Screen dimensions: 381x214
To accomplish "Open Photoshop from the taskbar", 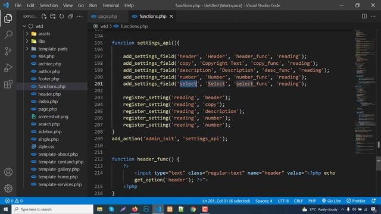I will pos(146,209).
